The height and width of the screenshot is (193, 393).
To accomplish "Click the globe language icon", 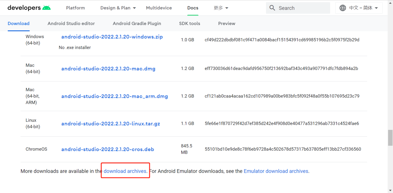I will [x=343, y=8].
